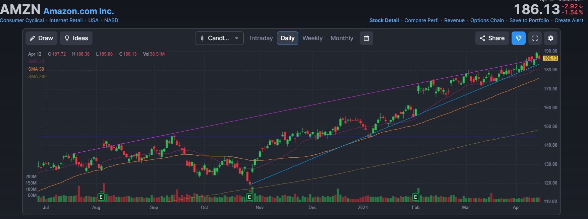Click the AMZN ticker symbol

(x=20, y=9)
